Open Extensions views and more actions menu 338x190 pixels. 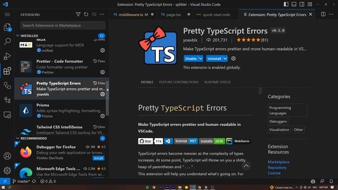[102, 14]
